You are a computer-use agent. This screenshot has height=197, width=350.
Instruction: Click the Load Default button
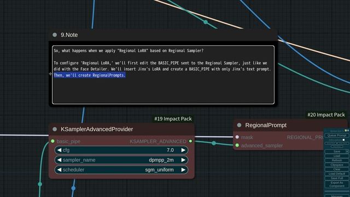(x=337, y=174)
